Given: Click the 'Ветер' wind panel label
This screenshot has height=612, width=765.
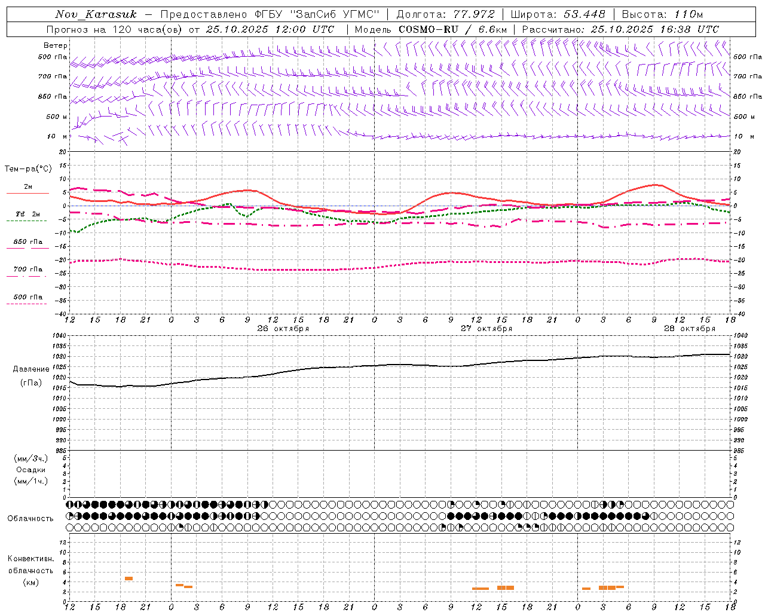Looking at the screenshot, I should 56,45.
